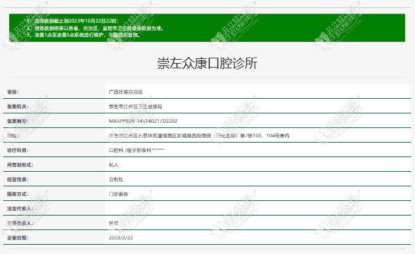Click the 省份 label
This screenshot has height=254, width=415.
[13, 92]
